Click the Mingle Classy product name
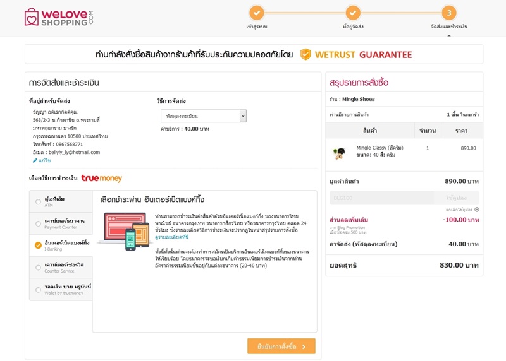This screenshot has height=361, width=506. pos(380,148)
